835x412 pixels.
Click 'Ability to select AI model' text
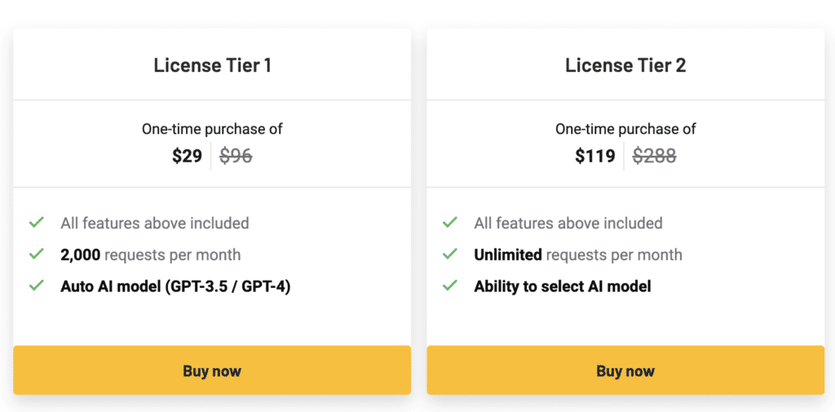pos(563,286)
